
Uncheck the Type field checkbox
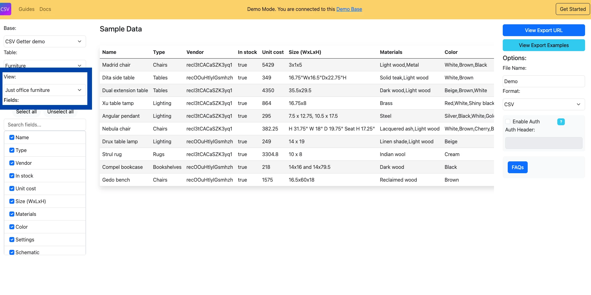[12, 150]
